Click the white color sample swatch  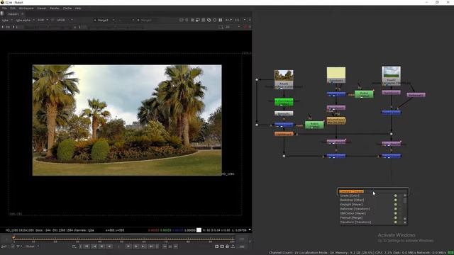(199, 230)
